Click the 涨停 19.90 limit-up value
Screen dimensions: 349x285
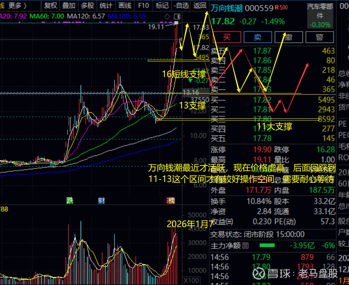click(x=262, y=149)
